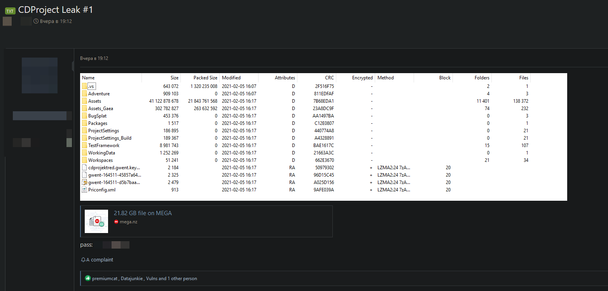Click the blurred password after pass:
Screen dimensions: 608x291
click(x=116, y=245)
